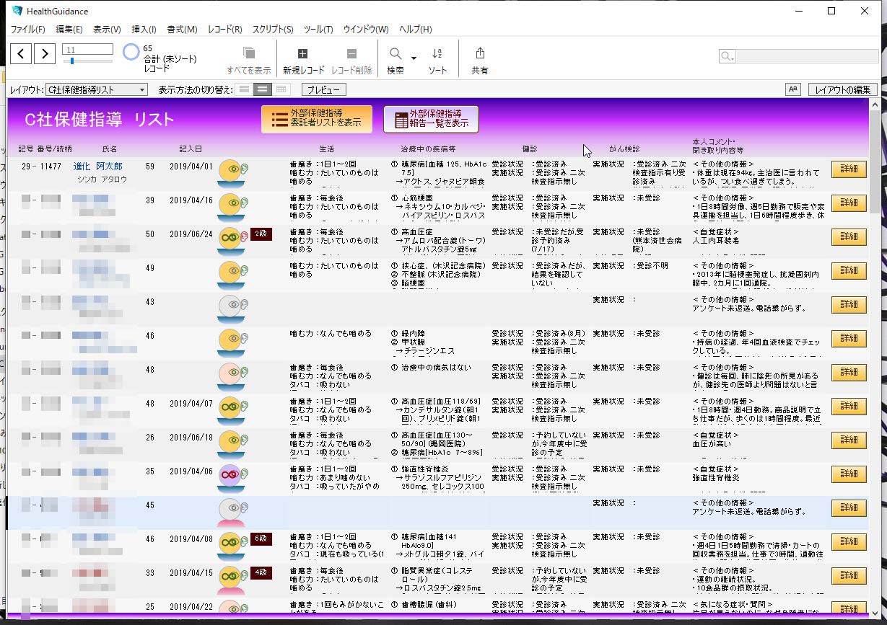Click the ソート sort icon
Screen dimensions: 887x625
coord(437,54)
